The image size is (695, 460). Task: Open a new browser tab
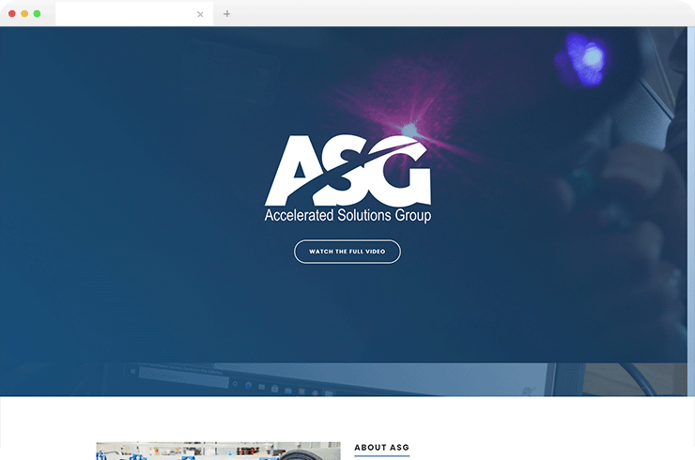(226, 14)
